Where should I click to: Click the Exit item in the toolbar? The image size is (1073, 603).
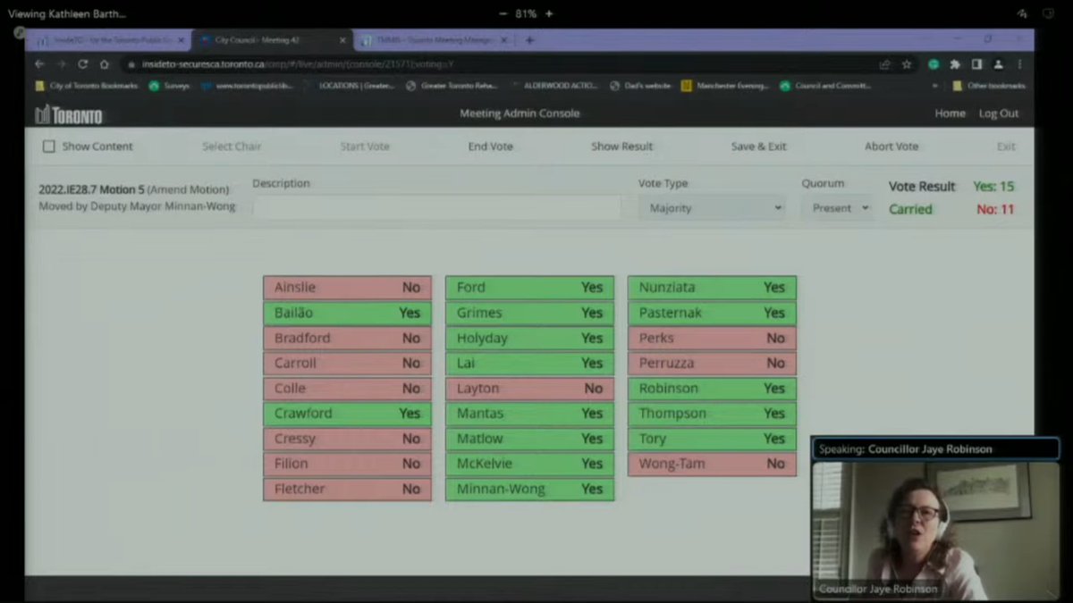1006,147
